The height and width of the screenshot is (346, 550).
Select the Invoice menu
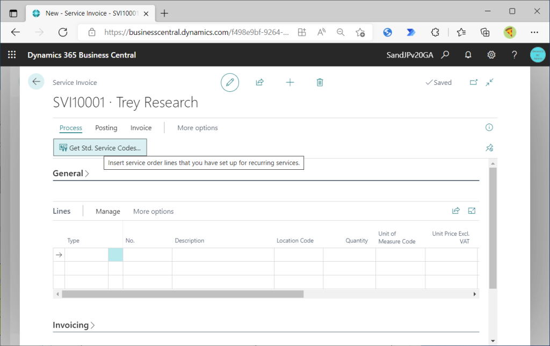[141, 128]
